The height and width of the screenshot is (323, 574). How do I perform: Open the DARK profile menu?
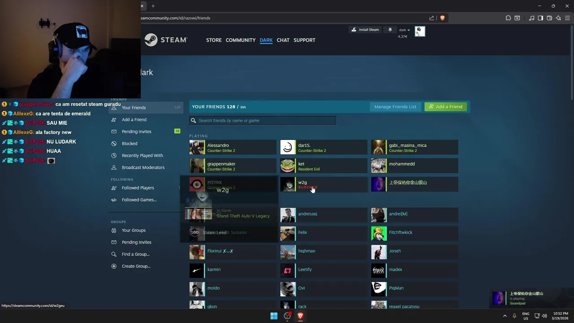point(266,40)
